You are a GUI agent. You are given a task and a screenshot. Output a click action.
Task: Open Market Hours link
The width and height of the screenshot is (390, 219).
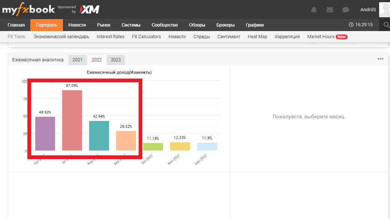tap(321, 37)
